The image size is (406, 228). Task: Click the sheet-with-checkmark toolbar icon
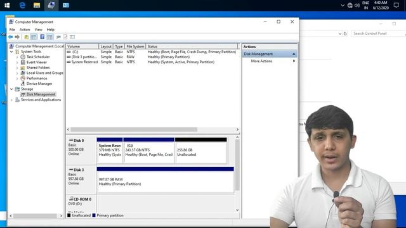(65, 37)
